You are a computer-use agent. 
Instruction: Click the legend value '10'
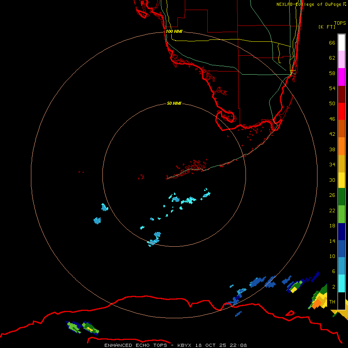pos(332,256)
